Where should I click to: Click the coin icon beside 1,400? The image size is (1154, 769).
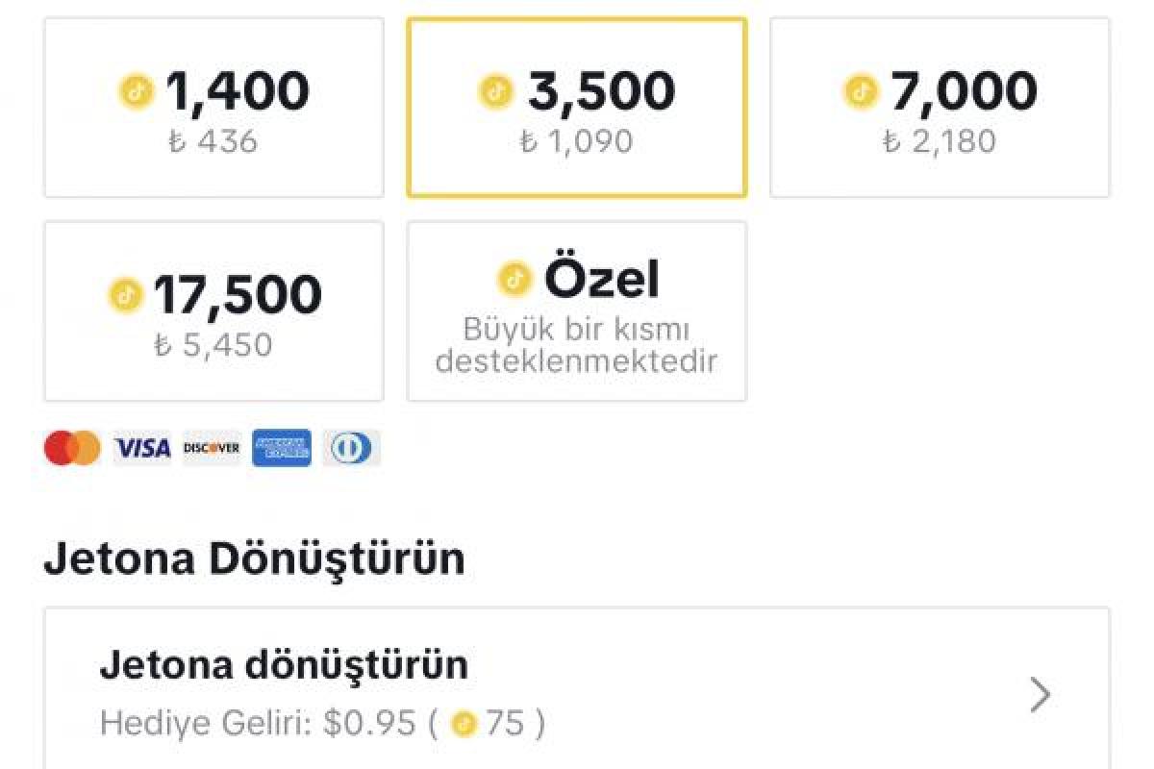tap(138, 92)
